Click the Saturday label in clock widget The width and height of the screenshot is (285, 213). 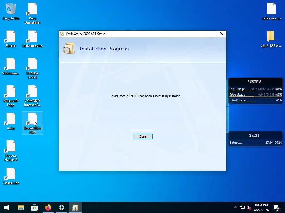tap(236, 143)
